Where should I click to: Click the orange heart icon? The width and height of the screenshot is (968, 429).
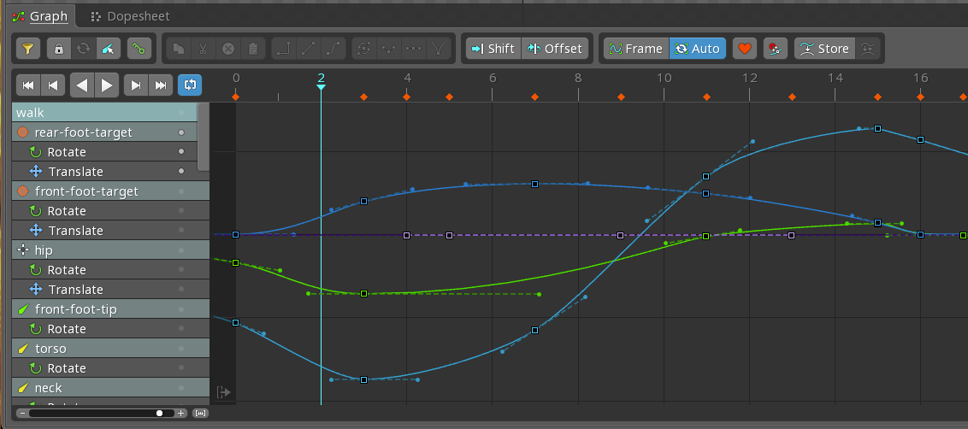[745, 49]
